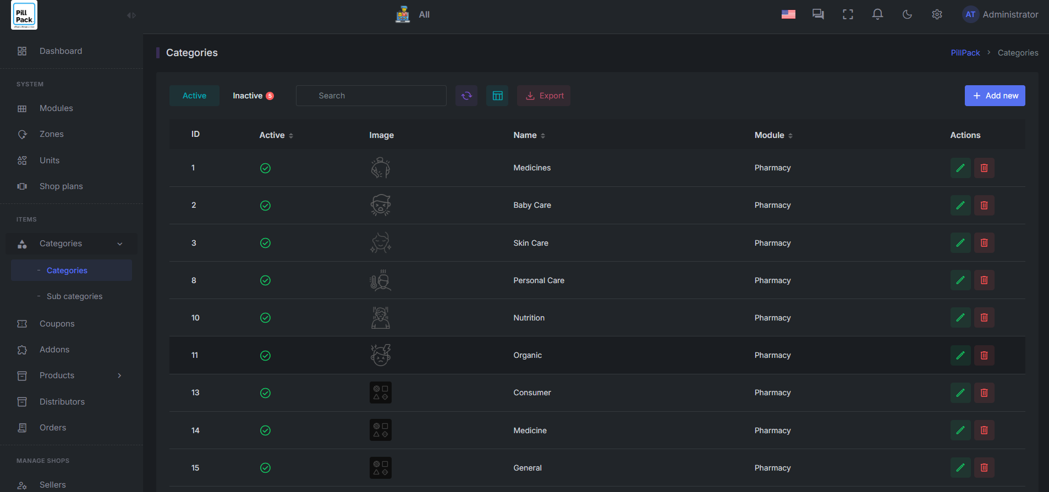Click the Add new button

pos(995,96)
